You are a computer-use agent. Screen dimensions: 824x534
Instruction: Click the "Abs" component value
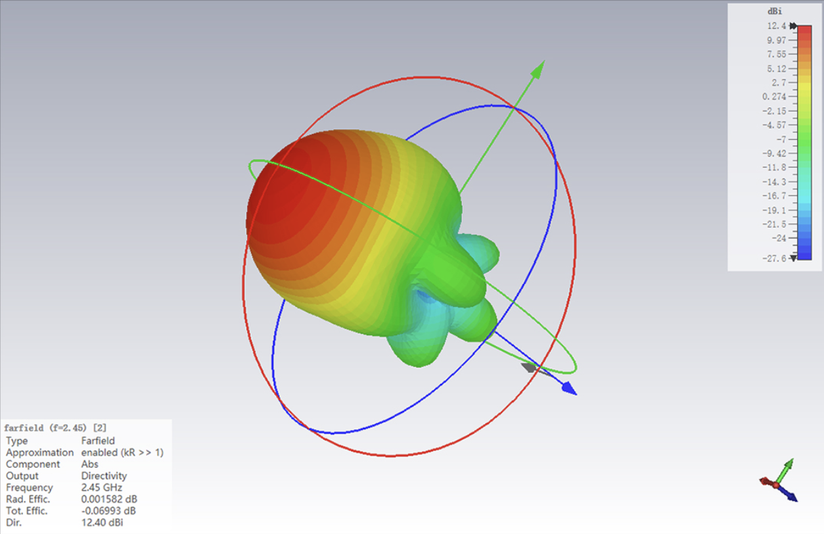coord(89,464)
